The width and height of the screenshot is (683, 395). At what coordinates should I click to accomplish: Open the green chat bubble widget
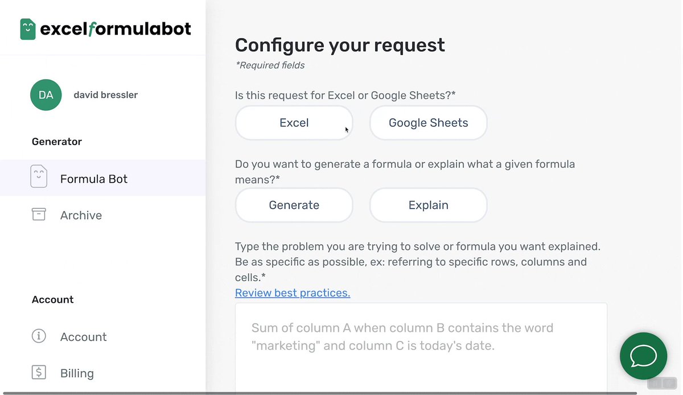(643, 356)
